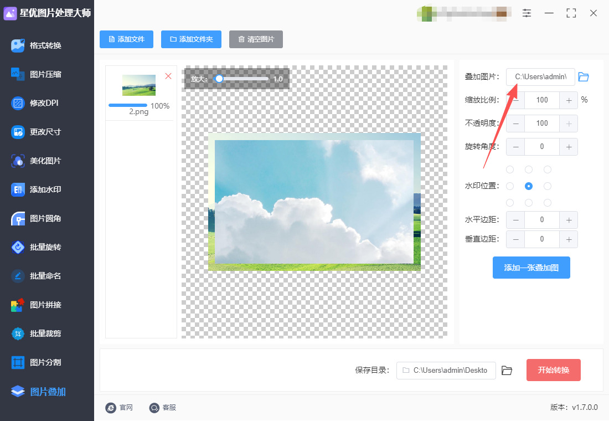
Task: Select bottom-center watermark position
Action: click(x=529, y=203)
